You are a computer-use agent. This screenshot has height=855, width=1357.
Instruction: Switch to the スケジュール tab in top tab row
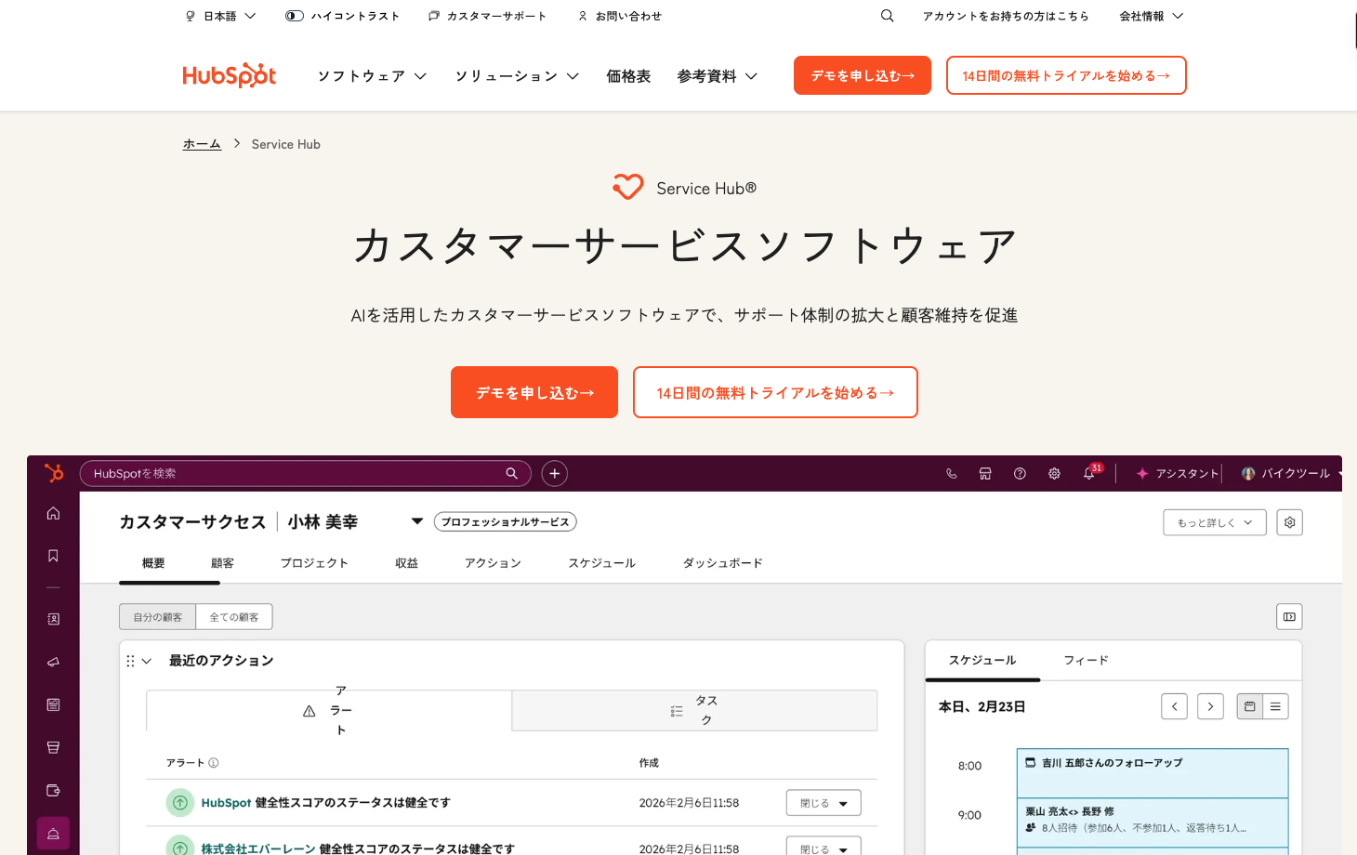tap(601, 563)
